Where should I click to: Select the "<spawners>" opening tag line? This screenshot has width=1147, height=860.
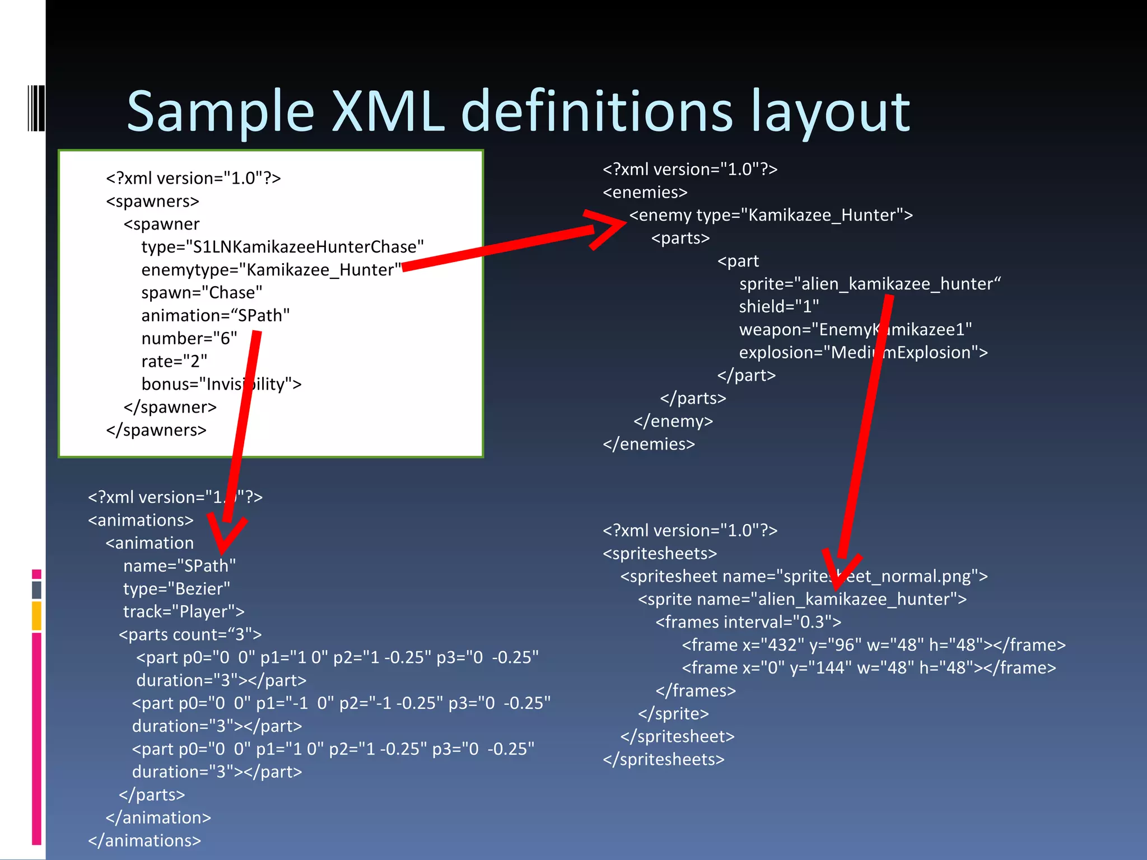pos(152,201)
